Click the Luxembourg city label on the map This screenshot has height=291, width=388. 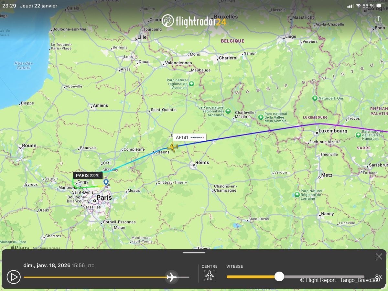pos(333,131)
